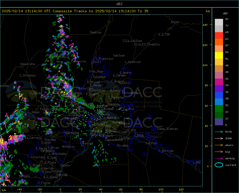Click the Chapanay label

(x=113, y=104)
